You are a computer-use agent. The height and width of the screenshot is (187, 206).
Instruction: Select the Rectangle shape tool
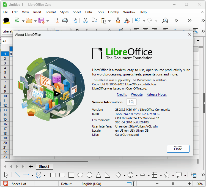(x=53, y=175)
